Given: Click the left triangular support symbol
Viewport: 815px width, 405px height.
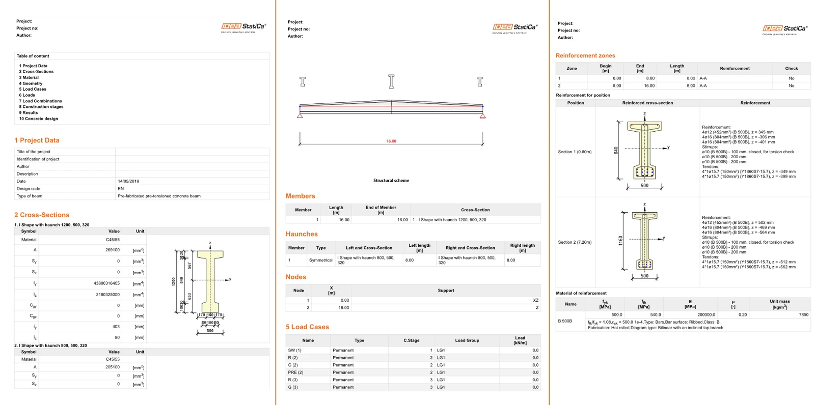Looking at the screenshot, I should 300,116.
